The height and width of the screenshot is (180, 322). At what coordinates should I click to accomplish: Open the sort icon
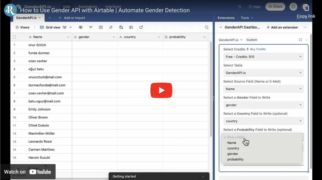coord(111,27)
